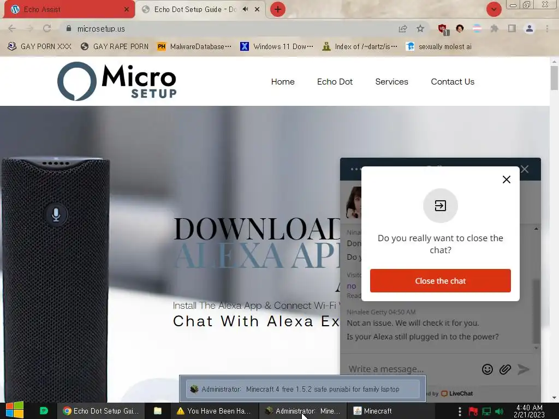Click the microphone icon on the speaker
Viewport: 559px width, 419px height.
(56, 214)
